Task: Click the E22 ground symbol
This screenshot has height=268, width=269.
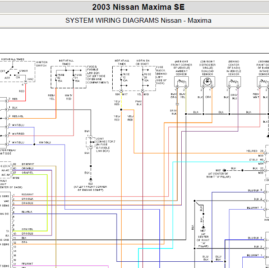Action: (x=91, y=180)
